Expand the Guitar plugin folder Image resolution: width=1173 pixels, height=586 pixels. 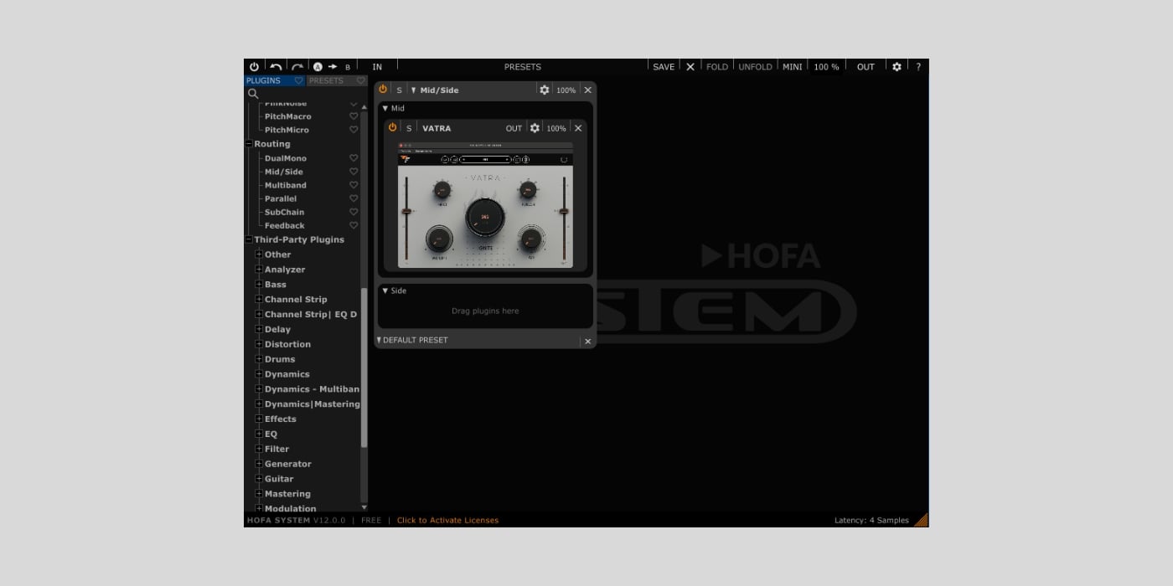[259, 479]
